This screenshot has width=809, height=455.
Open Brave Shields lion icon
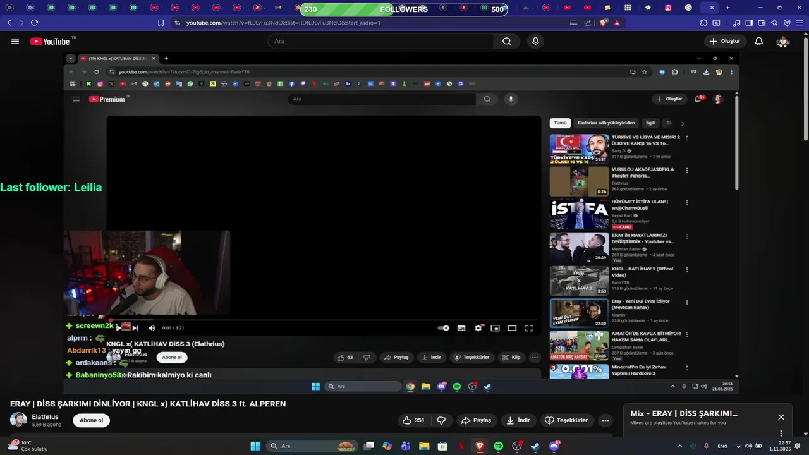[604, 23]
